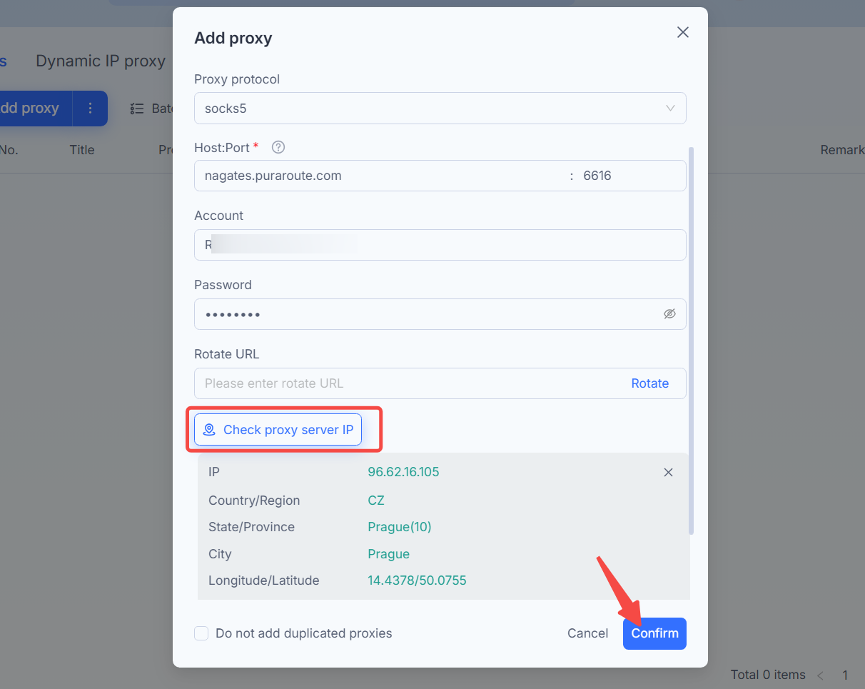Enable Do not add duplicated proxies

coord(201,633)
